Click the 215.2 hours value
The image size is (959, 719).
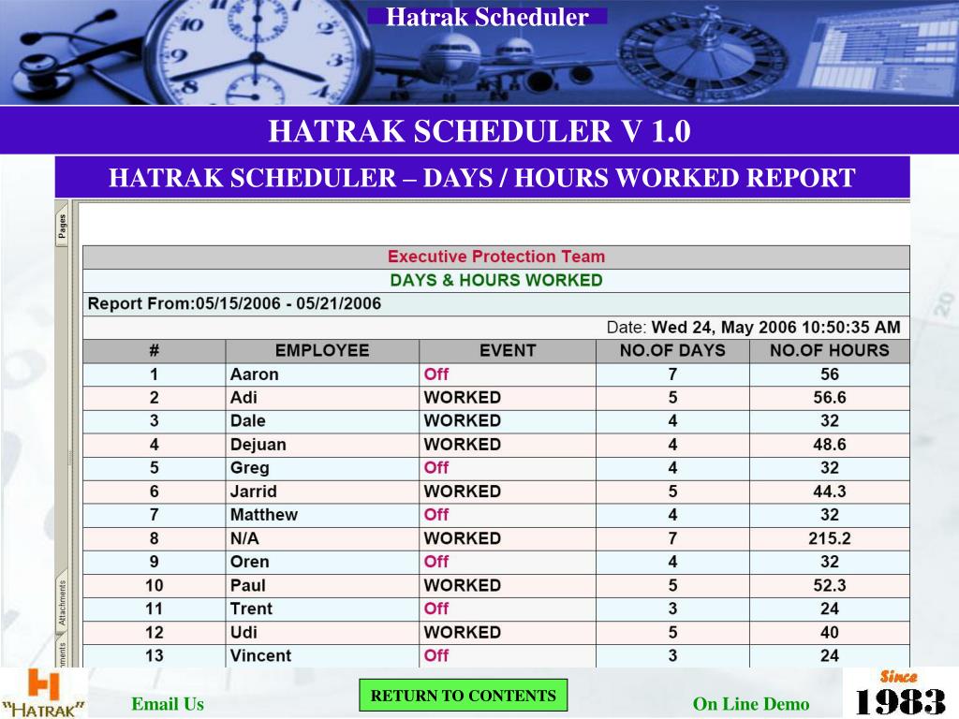(830, 538)
